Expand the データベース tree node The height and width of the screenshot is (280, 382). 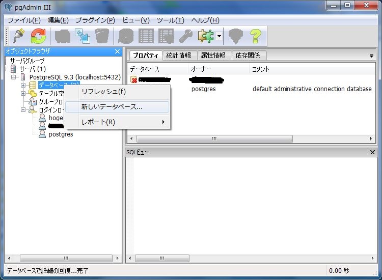[23, 85]
